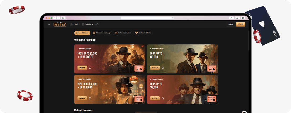Show info for 1. Deposit Bonus
Image resolution: width=291 pixels, height=113 pixels.
[90, 68]
